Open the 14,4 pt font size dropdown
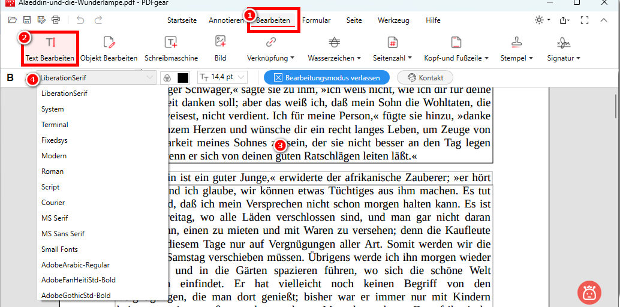The width and height of the screenshot is (620, 307). (x=222, y=77)
